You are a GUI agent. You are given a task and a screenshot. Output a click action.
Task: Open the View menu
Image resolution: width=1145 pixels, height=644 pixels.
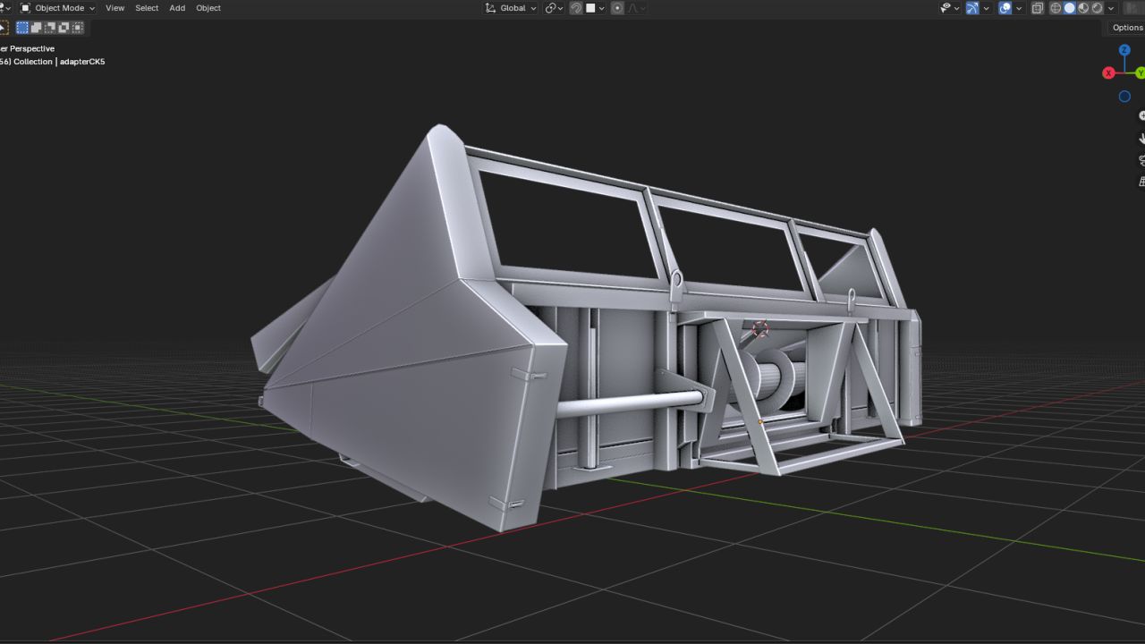(x=115, y=8)
